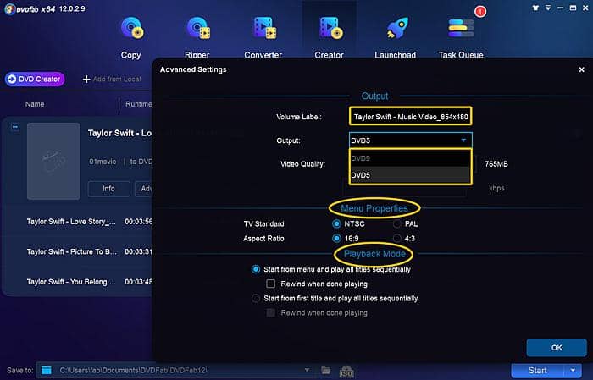Open the Copy module icon

pyautogui.click(x=130, y=30)
